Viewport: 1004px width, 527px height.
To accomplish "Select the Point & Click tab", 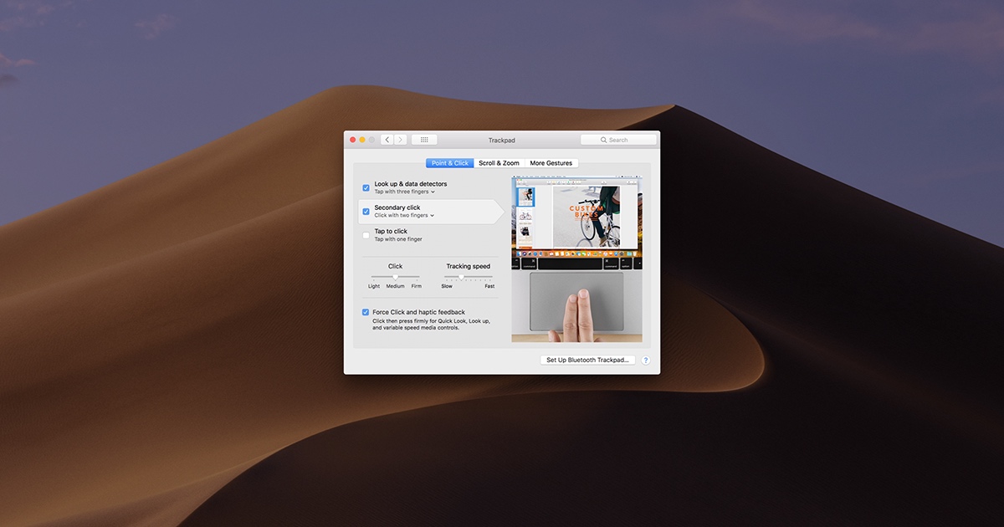I will [x=450, y=163].
